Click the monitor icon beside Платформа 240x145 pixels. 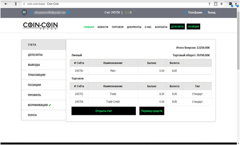coord(185,12)
